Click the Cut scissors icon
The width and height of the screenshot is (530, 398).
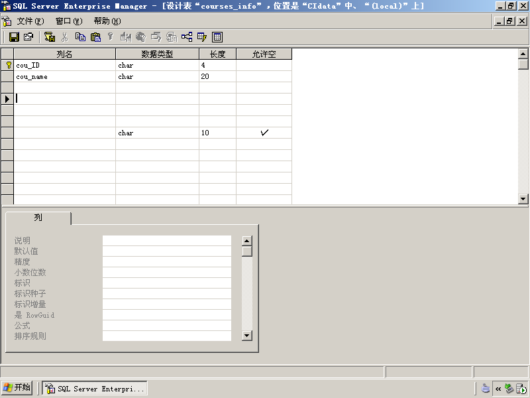point(65,37)
